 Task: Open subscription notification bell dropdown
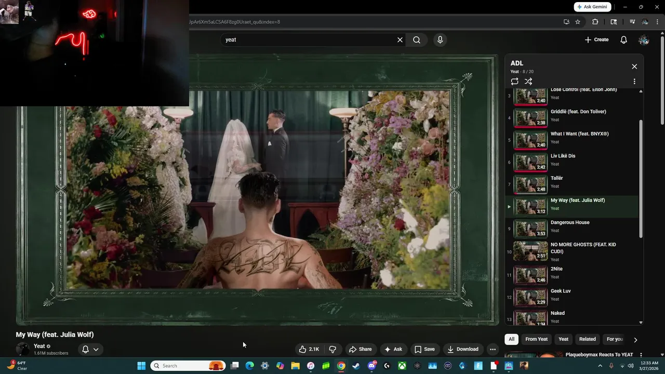point(90,350)
